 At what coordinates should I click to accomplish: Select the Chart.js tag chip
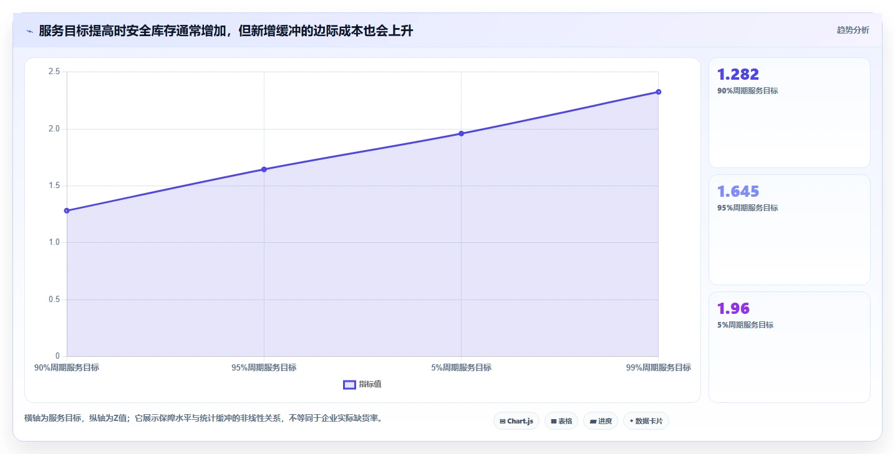[516, 421]
